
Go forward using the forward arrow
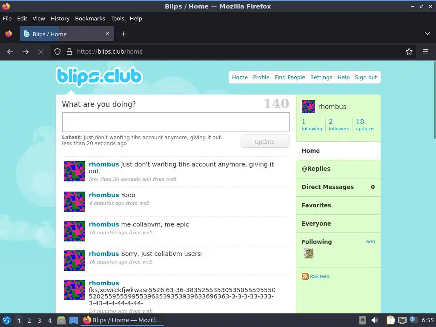point(26,52)
